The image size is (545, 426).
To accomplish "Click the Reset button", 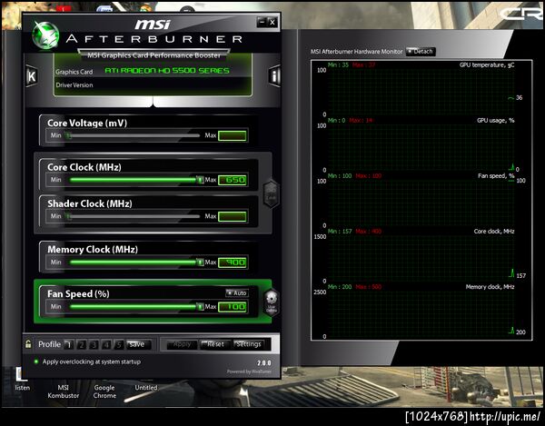I will (214, 344).
